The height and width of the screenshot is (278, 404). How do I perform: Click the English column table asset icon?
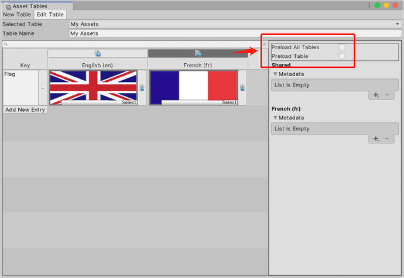pos(98,53)
